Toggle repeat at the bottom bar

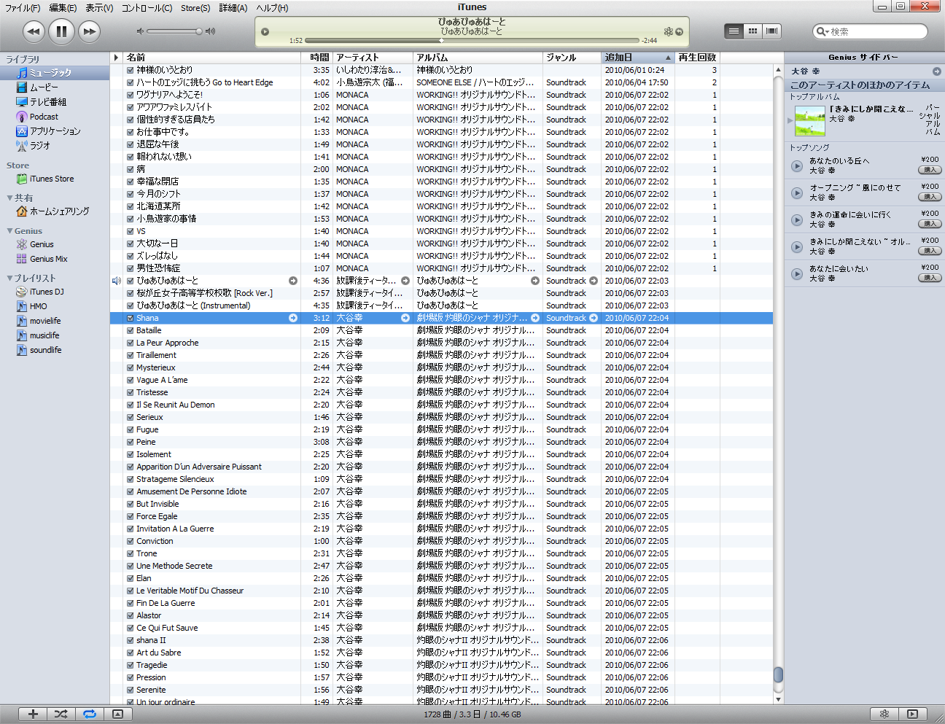click(90, 714)
